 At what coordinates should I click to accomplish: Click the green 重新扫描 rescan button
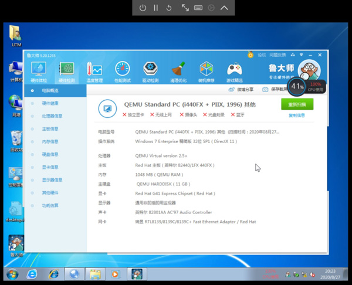point(297,104)
